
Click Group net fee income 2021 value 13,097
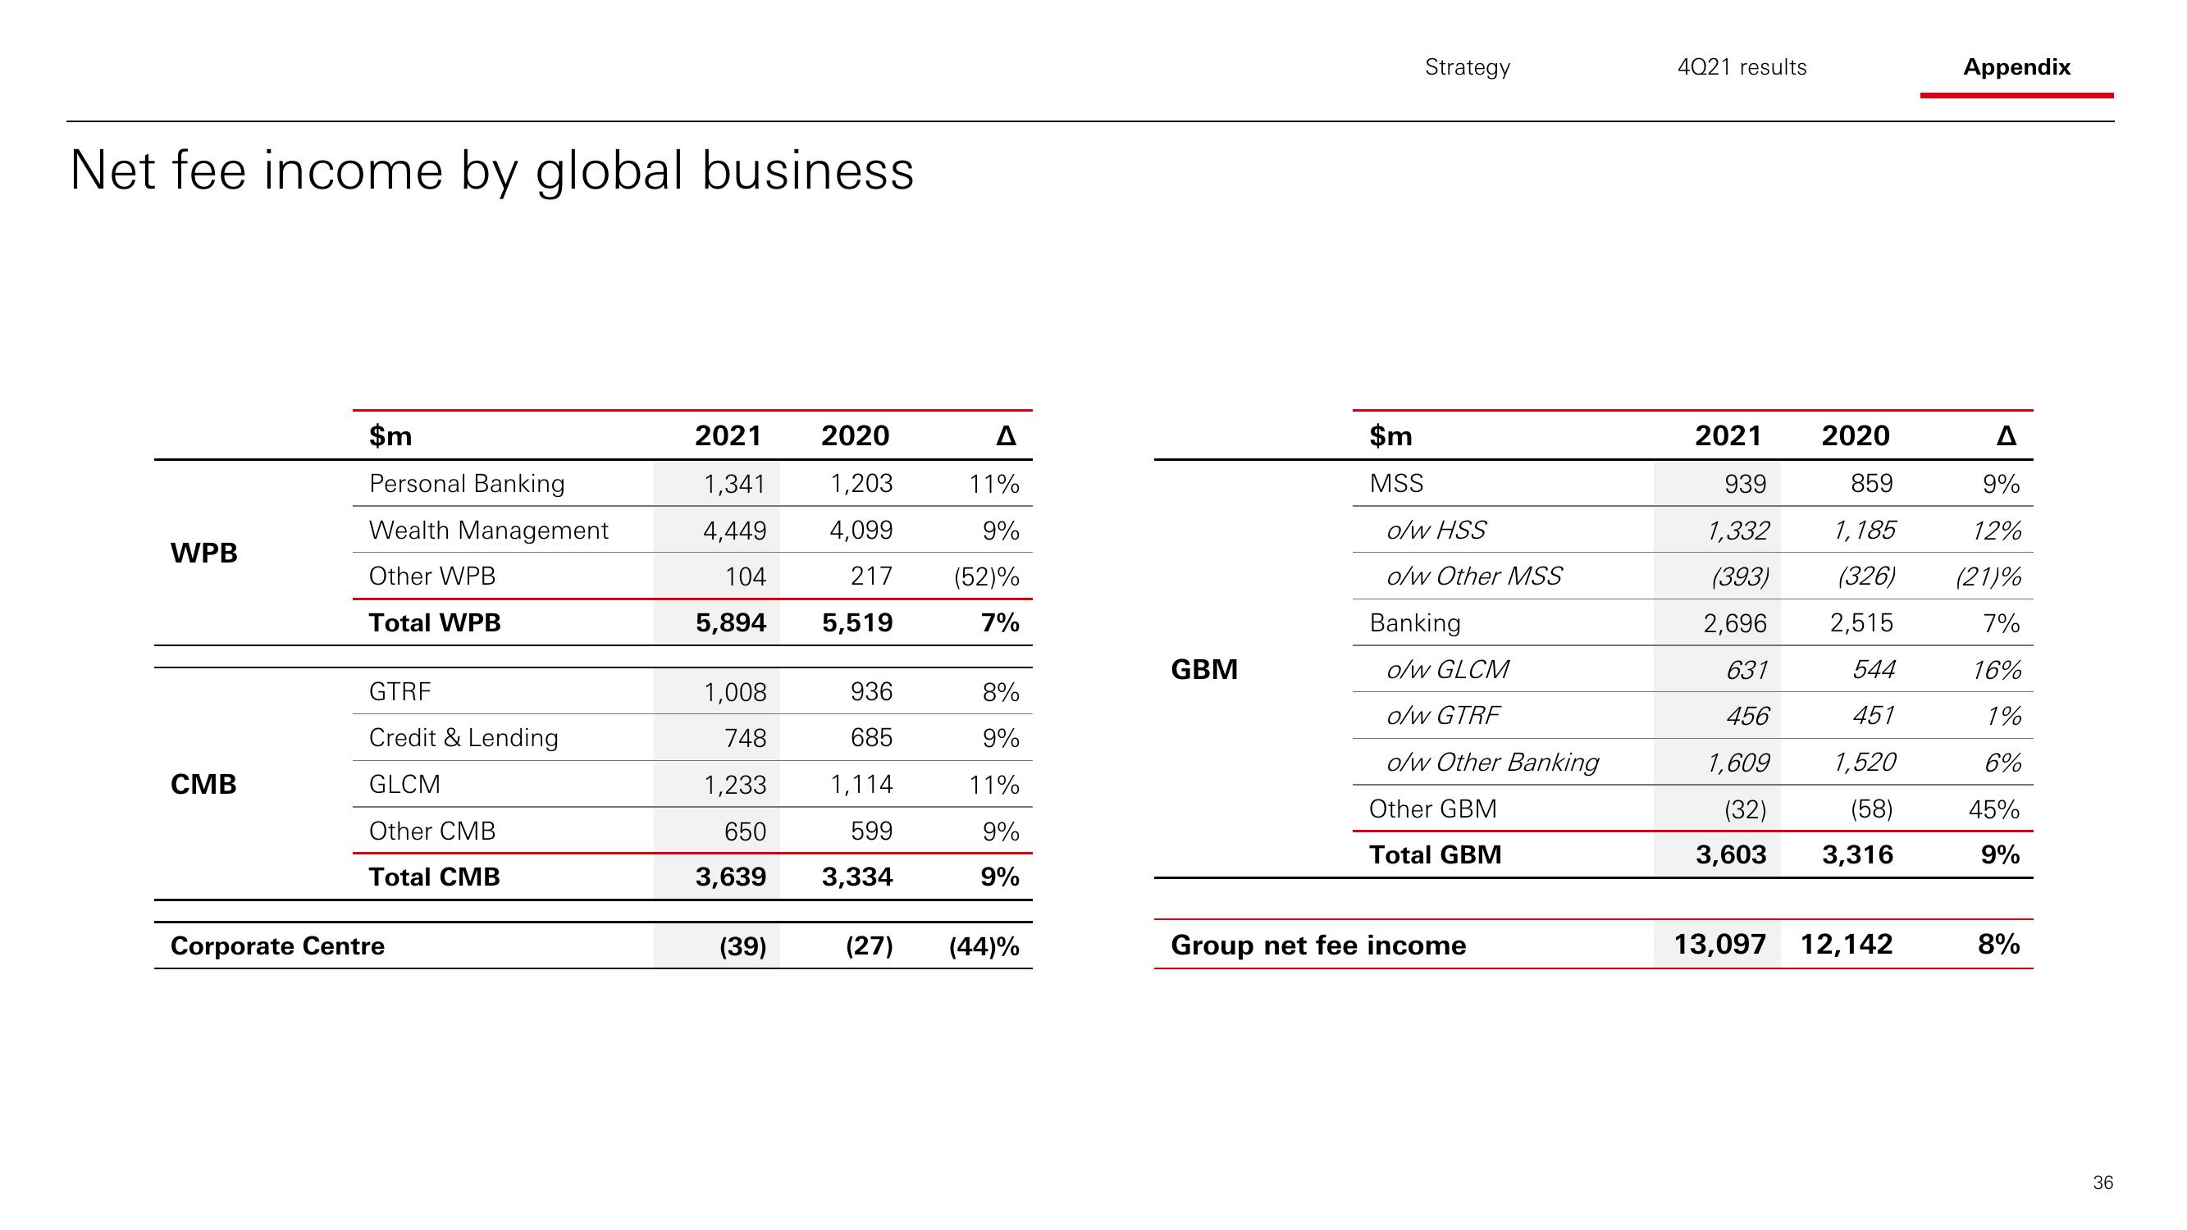[x=1719, y=944]
